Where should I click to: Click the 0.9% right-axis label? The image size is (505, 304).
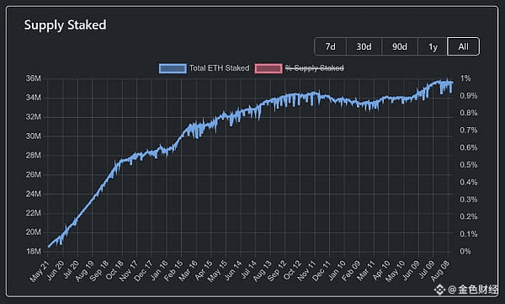coord(469,96)
